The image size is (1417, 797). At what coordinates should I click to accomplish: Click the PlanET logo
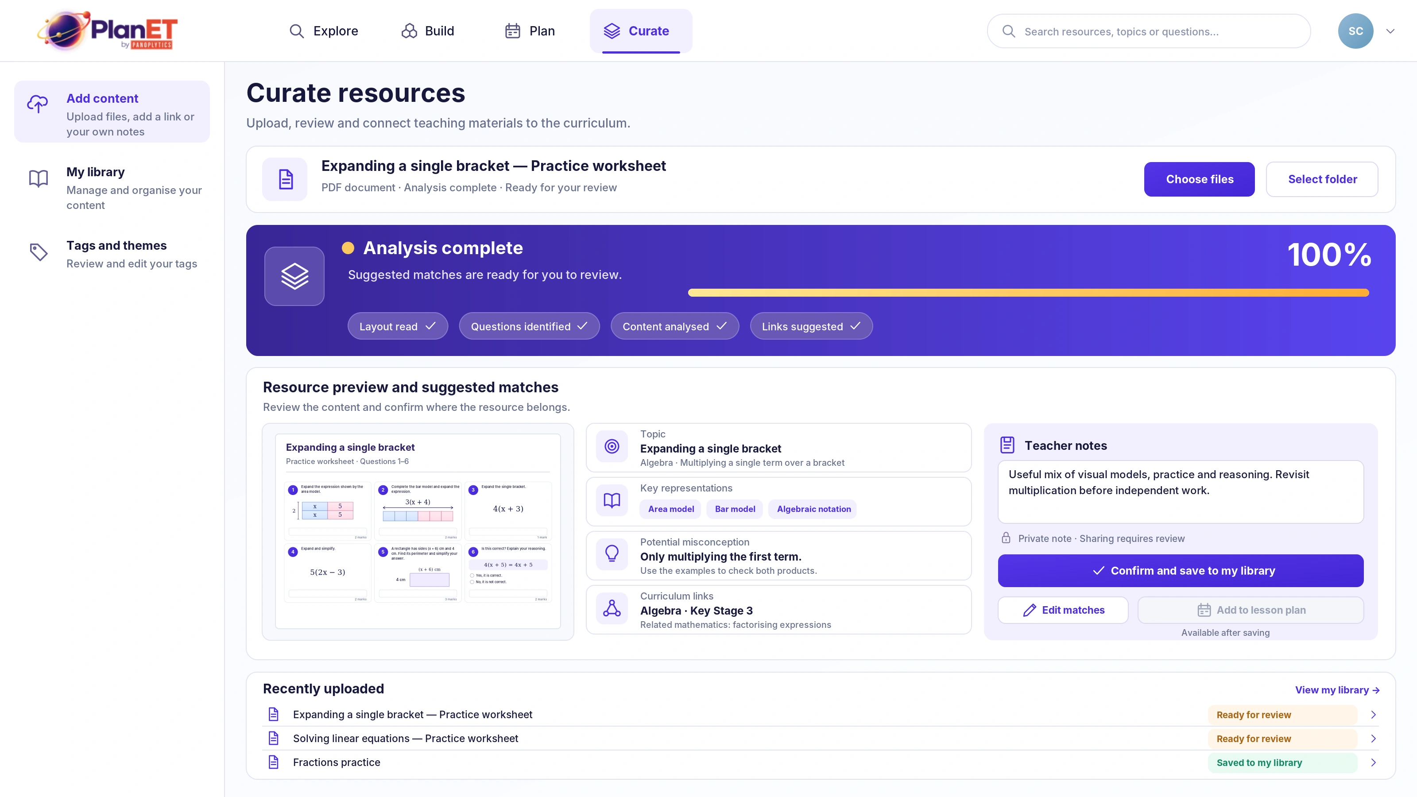click(x=108, y=31)
